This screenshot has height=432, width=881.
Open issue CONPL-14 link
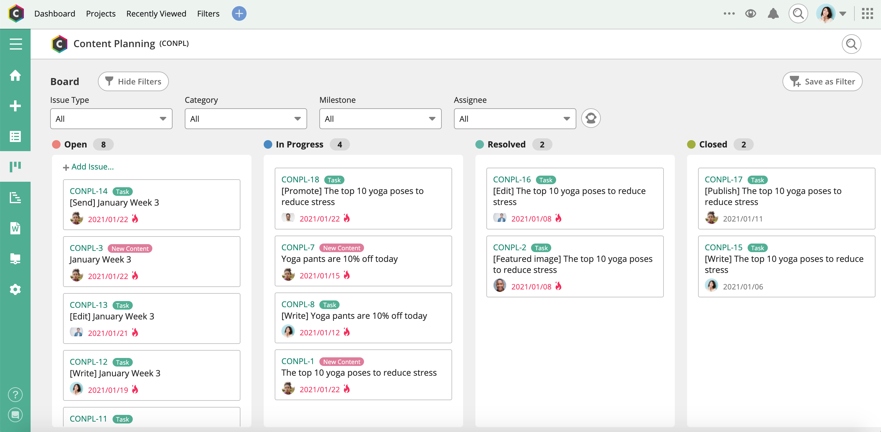coord(89,191)
